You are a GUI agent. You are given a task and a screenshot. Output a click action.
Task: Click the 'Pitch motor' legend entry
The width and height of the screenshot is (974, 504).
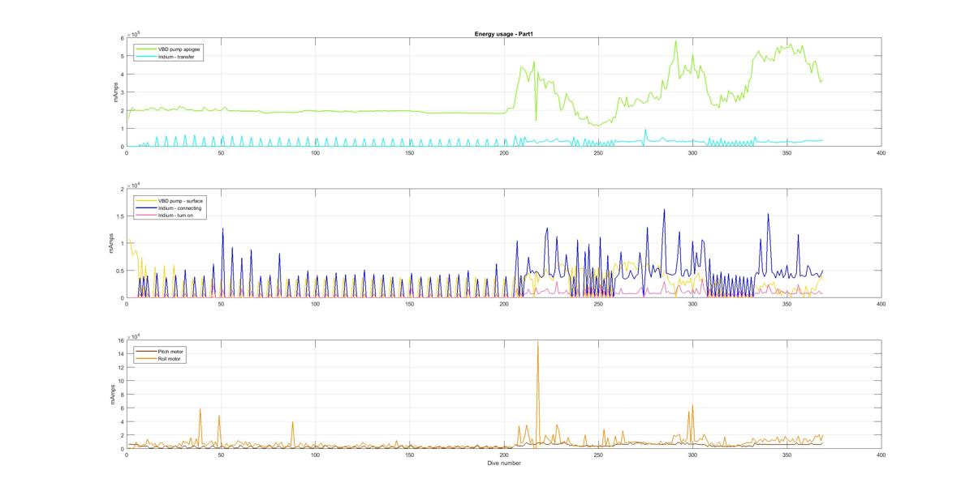coord(171,351)
